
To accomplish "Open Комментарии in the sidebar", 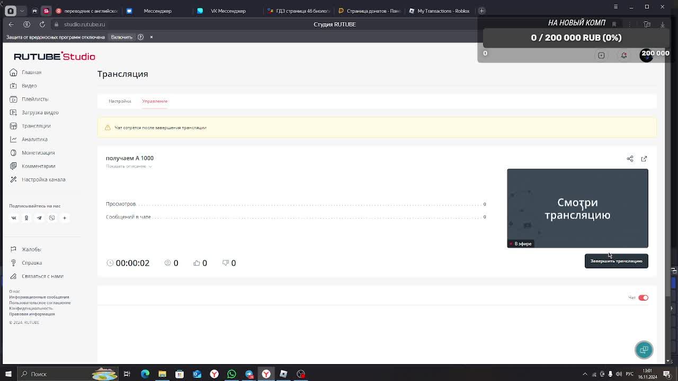I will pos(33,166).
